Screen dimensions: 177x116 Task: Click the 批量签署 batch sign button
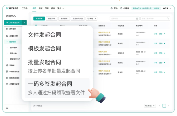coord(39,18)
